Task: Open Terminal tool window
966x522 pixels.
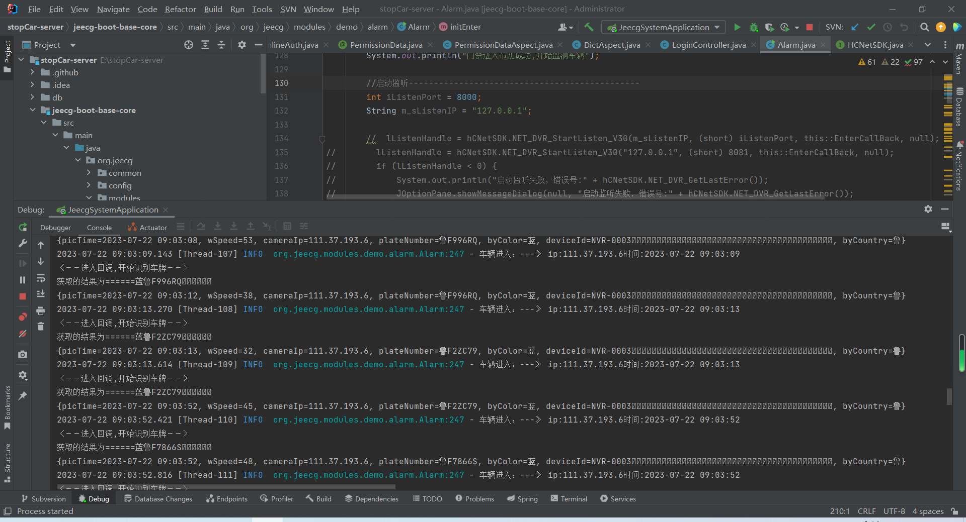Action: point(569,498)
